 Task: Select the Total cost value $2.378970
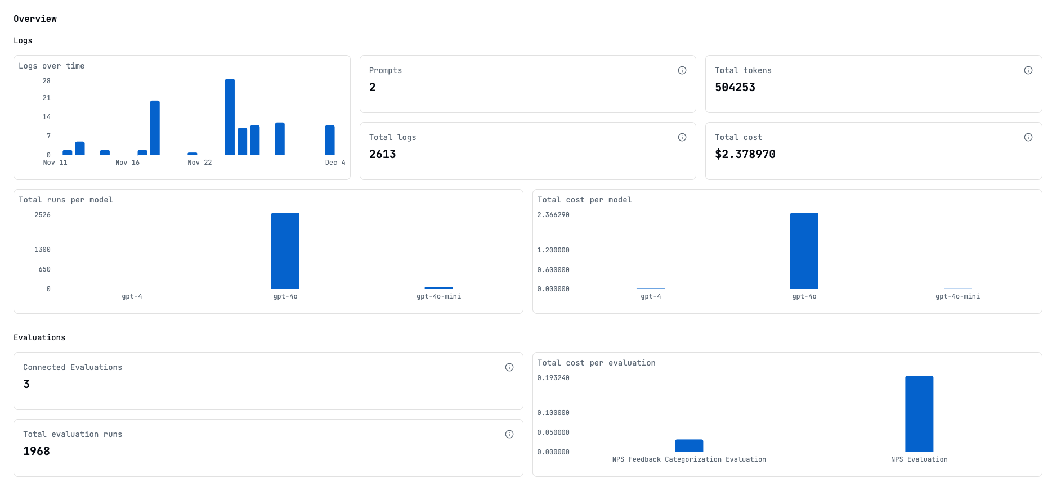coord(745,154)
